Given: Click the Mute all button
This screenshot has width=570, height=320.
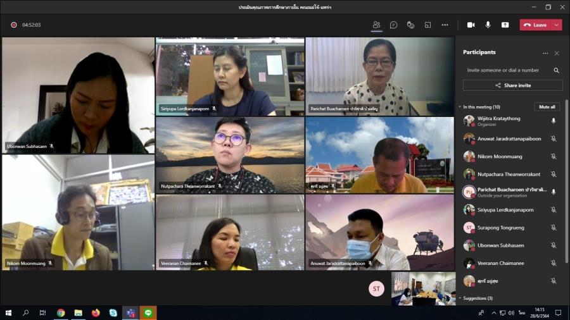Looking at the screenshot, I should 547,107.
